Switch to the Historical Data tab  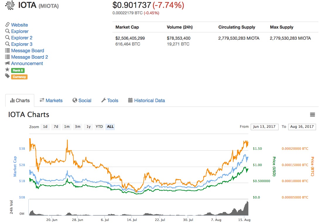click(x=146, y=100)
